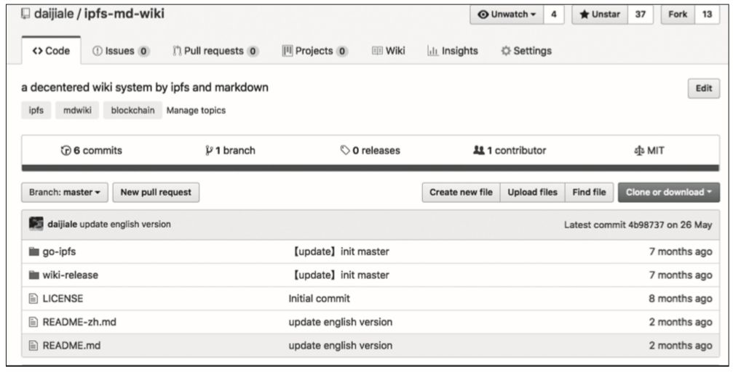Click the language bar below stats
The image size is (733, 372).
pyautogui.click(x=371, y=168)
